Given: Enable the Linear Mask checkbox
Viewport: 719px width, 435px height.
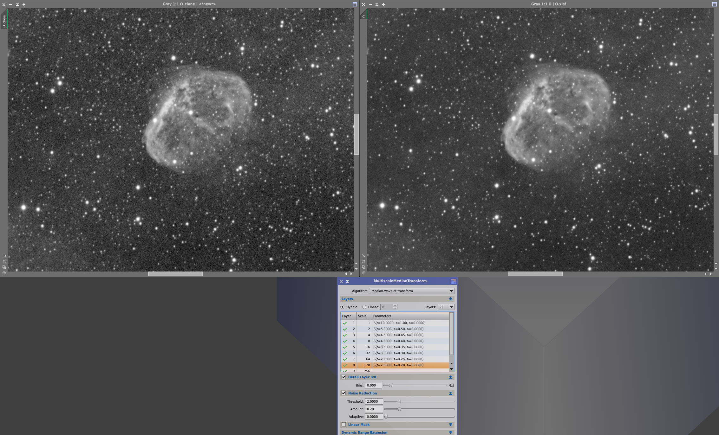Looking at the screenshot, I should [x=343, y=425].
